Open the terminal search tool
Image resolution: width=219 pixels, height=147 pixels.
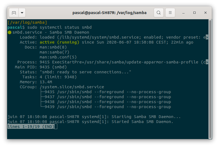(x=158, y=13)
